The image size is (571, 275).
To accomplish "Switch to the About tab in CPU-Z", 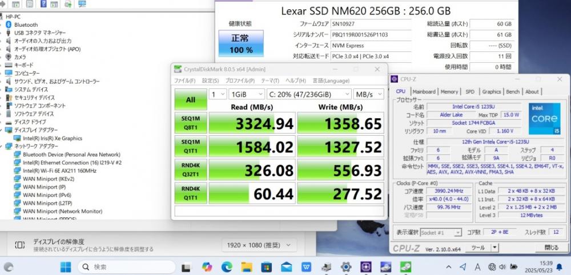I will (x=532, y=92).
